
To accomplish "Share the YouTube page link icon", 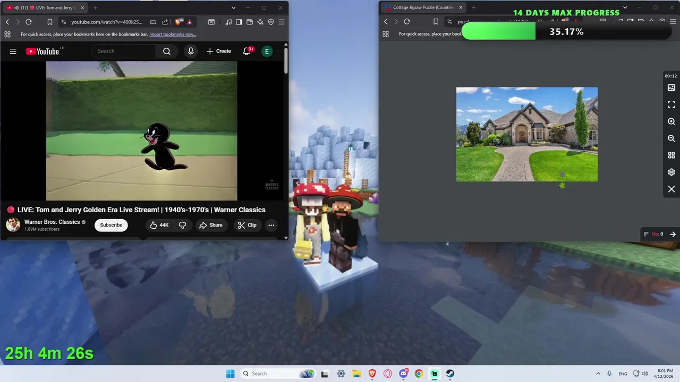I will [165, 22].
